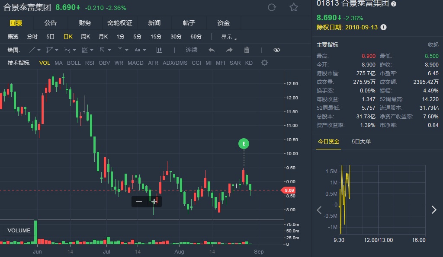This screenshot has width=443, height=257.
Task: Switch to 月K monthly chart
Action: coord(103,37)
